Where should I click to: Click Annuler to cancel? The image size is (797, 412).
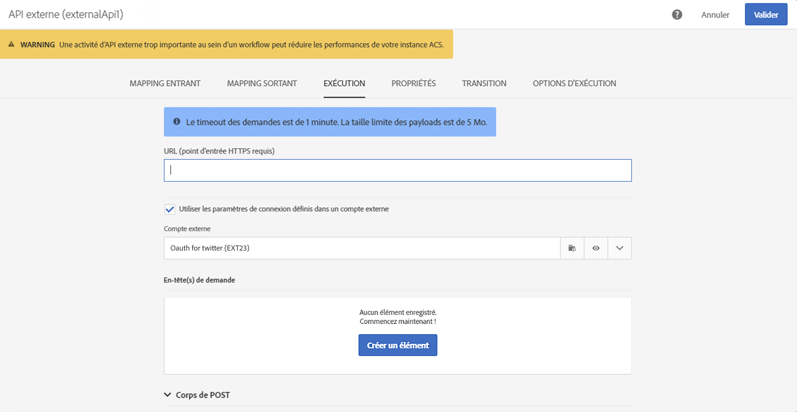[715, 15]
